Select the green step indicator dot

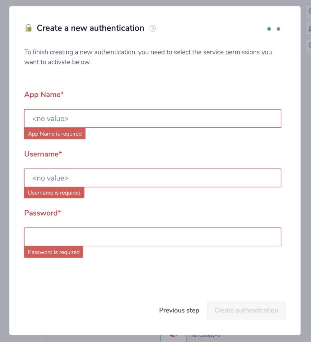[x=269, y=29]
